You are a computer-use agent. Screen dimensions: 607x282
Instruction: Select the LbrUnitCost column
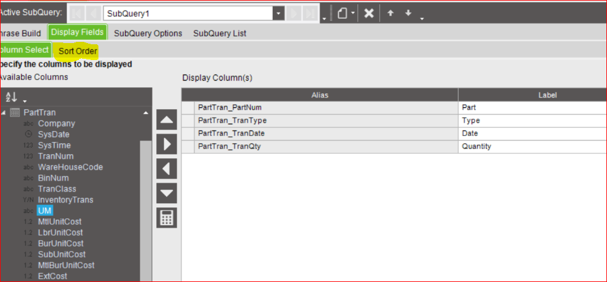[x=60, y=232]
